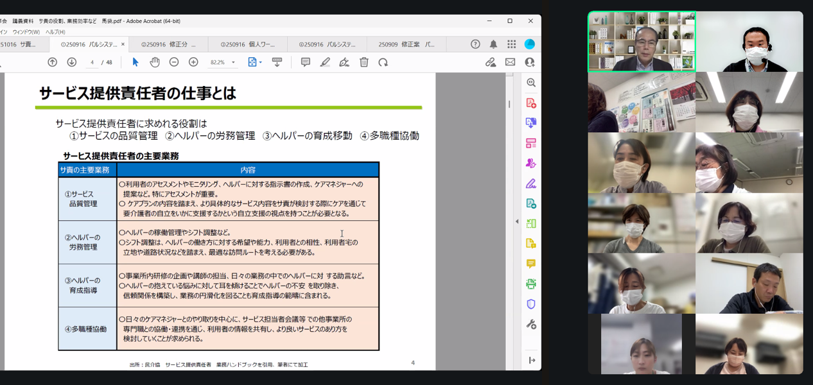Send file by email envelope icon
The width and height of the screenshot is (813, 385).
510,62
